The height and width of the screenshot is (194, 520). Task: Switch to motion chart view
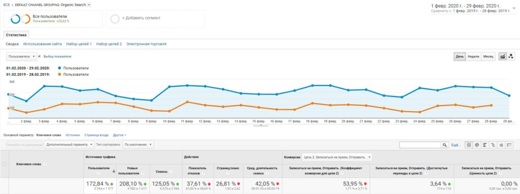click(511, 56)
